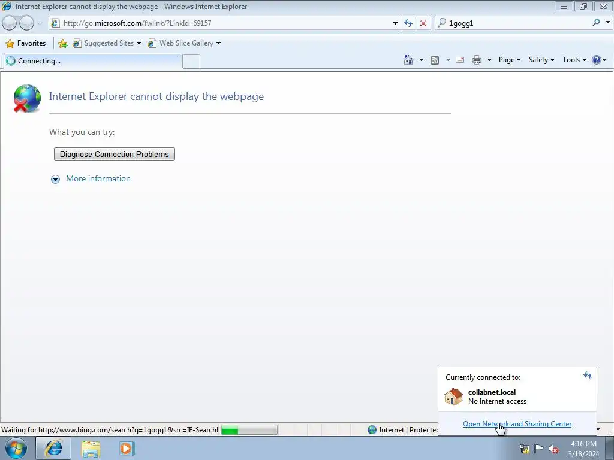Click the Internet Explorer taskbar icon
The height and width of the screenshot is (460, 614).
pyautogui.click(x=53, y=448)
